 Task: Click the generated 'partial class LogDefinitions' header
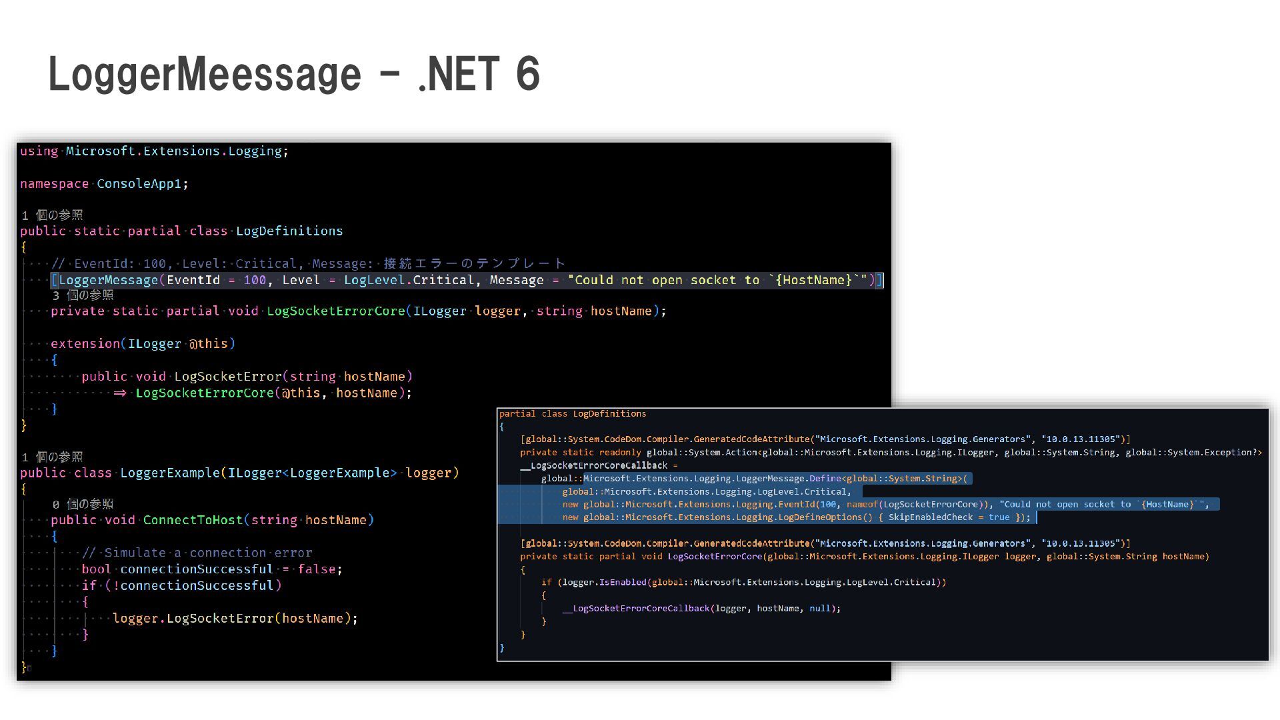coord(572,414)
